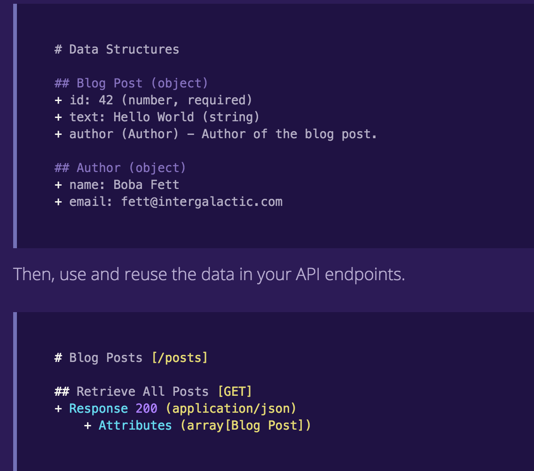Click the "Retrieve All Posts" heading text

[x=142, y=392]
